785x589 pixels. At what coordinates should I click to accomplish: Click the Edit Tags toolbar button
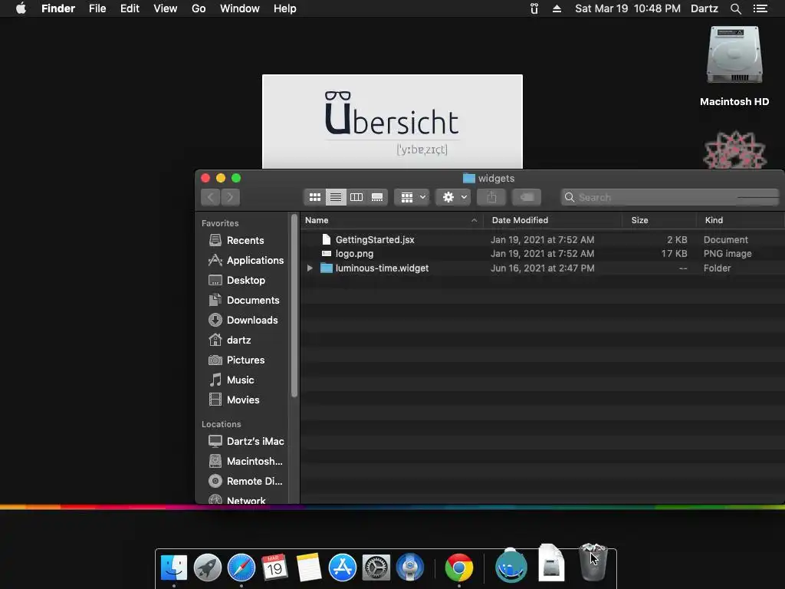527,197
